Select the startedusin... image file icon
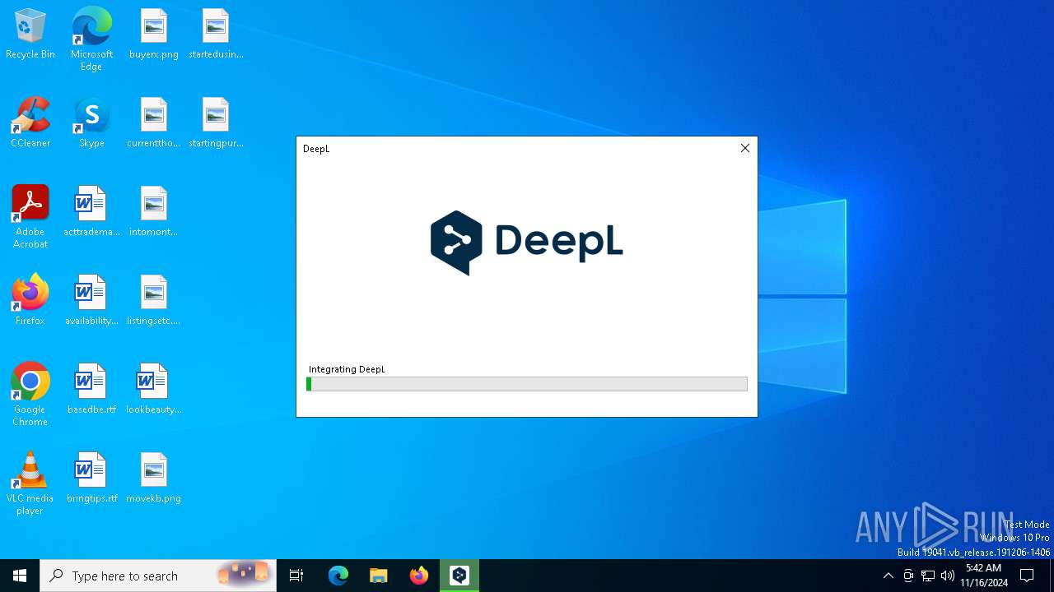Image resolution: width=1054 pixels, height=592 pixels. [x=216, y=35]
